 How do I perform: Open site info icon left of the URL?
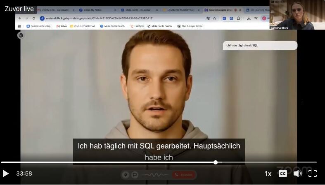coord(42,18)
